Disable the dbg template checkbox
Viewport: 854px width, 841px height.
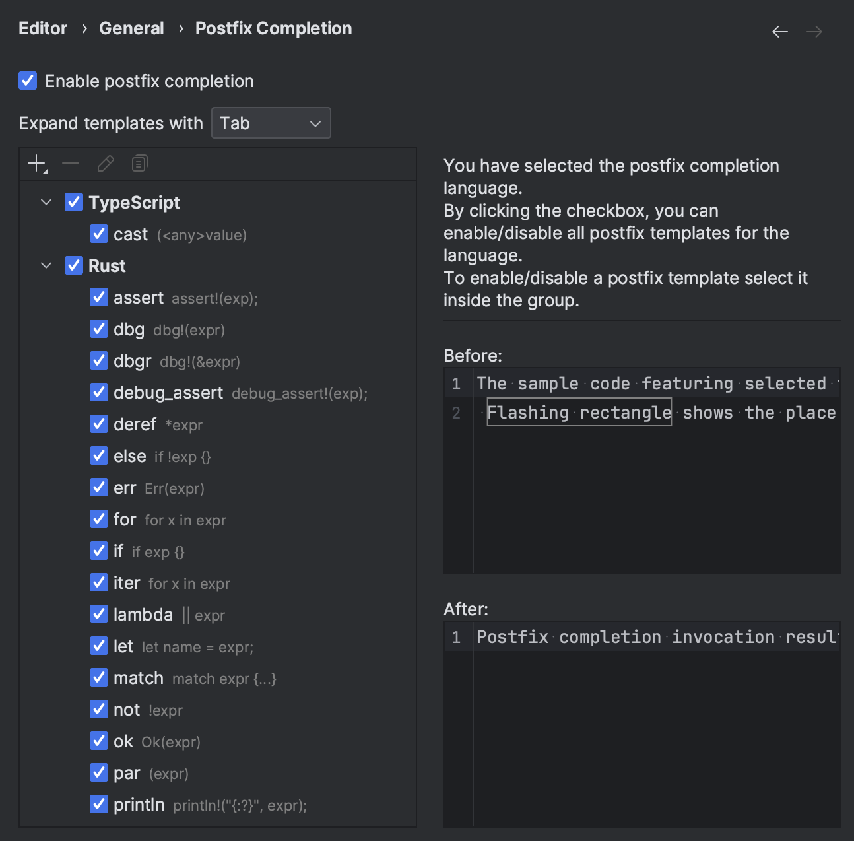pyautogui.click(x=98, y=328)
